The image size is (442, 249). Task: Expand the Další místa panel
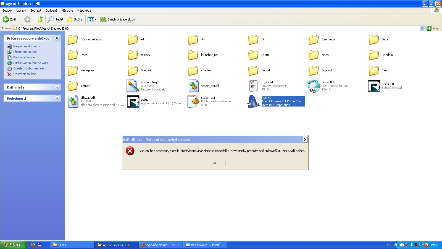click(57, 87)
